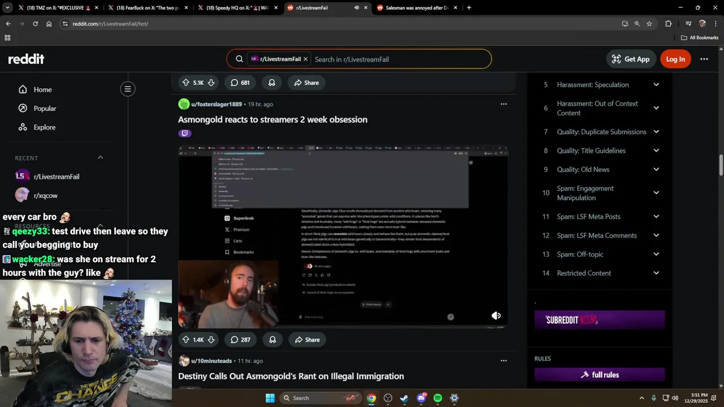Image resolution: width=724 pixels, height=407 pixels.
Task: Open the 681 comments button
Action: click(x=240, y=83)
